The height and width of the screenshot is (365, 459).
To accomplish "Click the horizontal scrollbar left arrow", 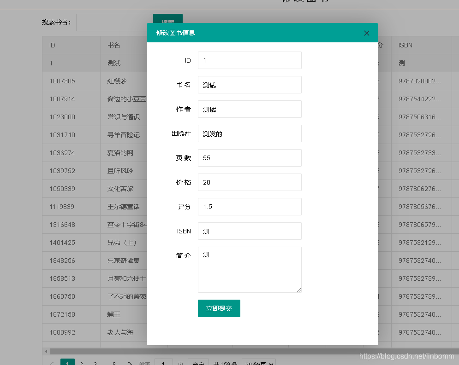I will [x=46, y=351].
